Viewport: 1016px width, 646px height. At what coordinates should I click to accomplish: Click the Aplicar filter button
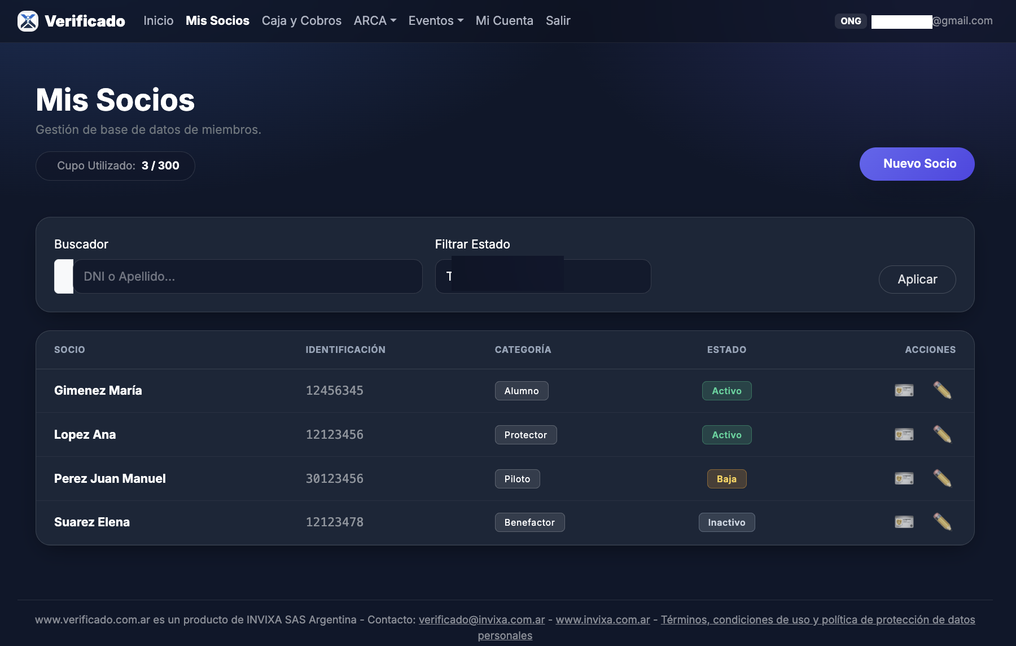coord(917,280)
